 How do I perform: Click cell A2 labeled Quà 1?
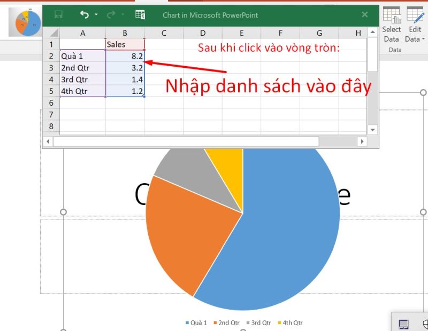pos(82,56)
